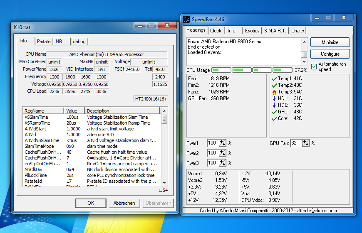Toggle the Automatic fan speed checkbox
Screen dimensions: 362x233
[x=314, y=66]
